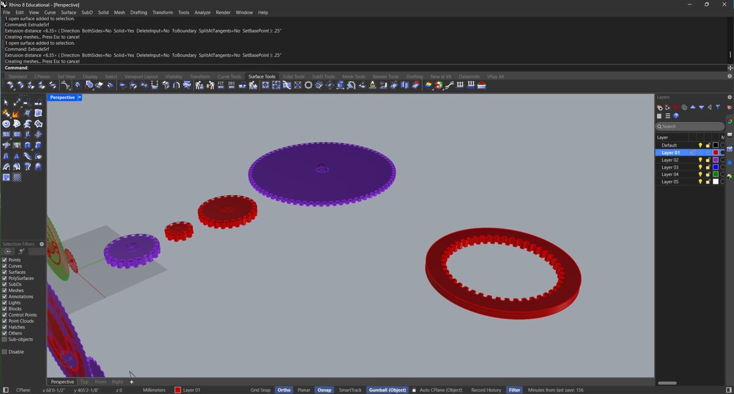
Task: Open the Analyze menu
Action: click(202, 12)
